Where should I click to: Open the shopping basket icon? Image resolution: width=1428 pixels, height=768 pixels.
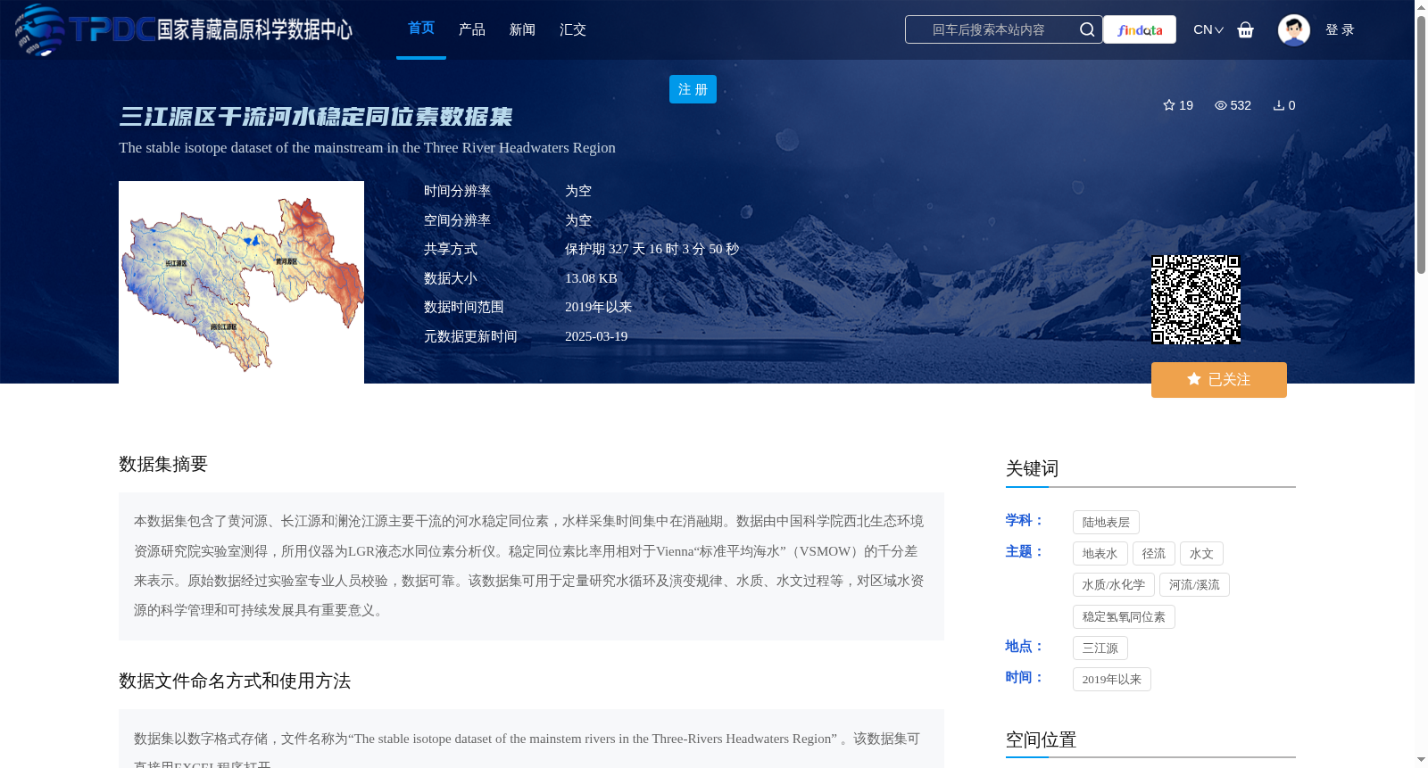1245,30
